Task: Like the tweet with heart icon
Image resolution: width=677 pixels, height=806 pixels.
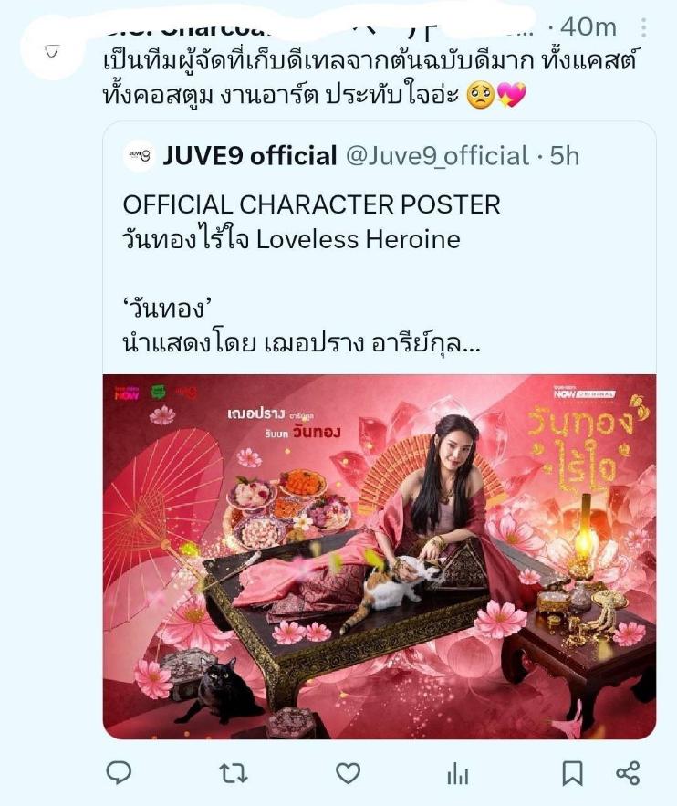Action: point(348,772)
